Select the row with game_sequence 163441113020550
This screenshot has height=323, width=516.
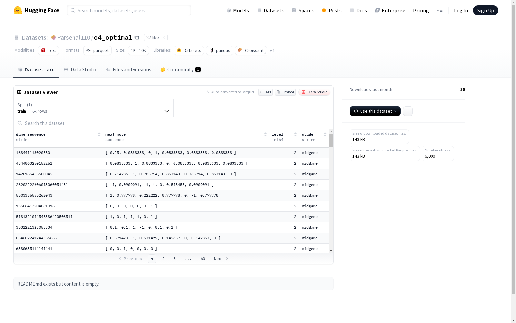click(171, 153)
